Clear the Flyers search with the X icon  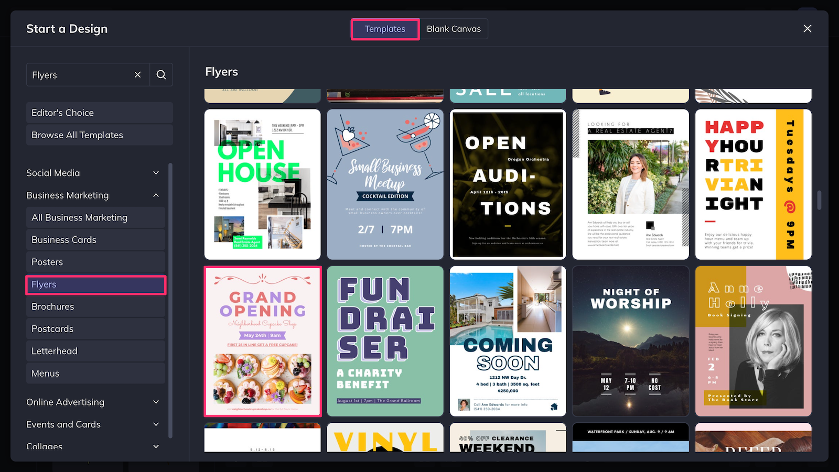point(137,74)
